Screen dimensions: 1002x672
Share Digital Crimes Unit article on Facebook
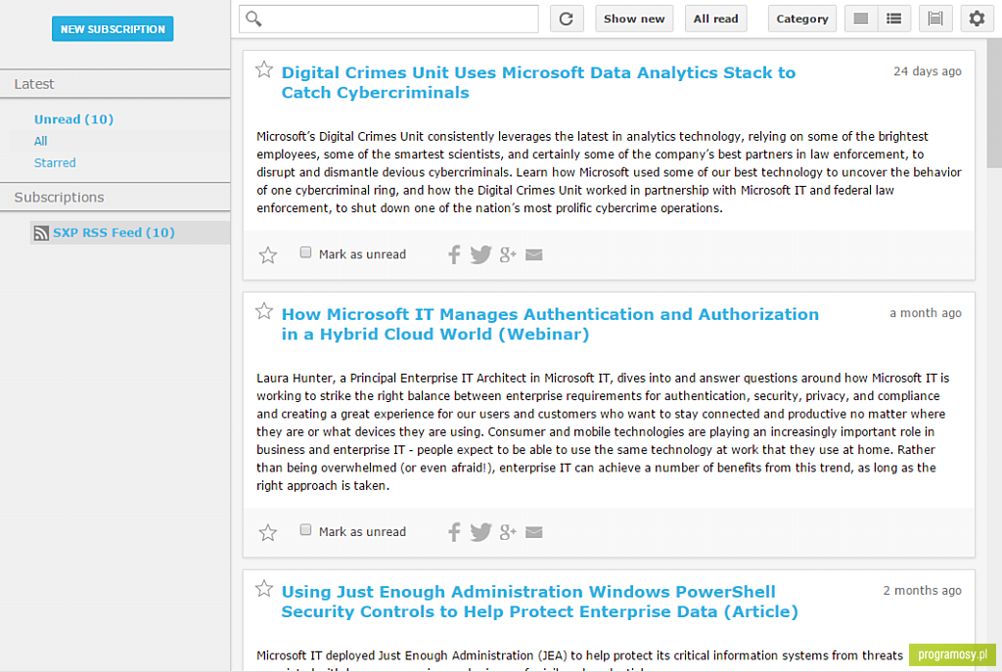click(454, 254)
